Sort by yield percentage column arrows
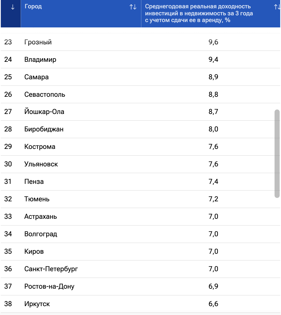 (x=277, y=7)
